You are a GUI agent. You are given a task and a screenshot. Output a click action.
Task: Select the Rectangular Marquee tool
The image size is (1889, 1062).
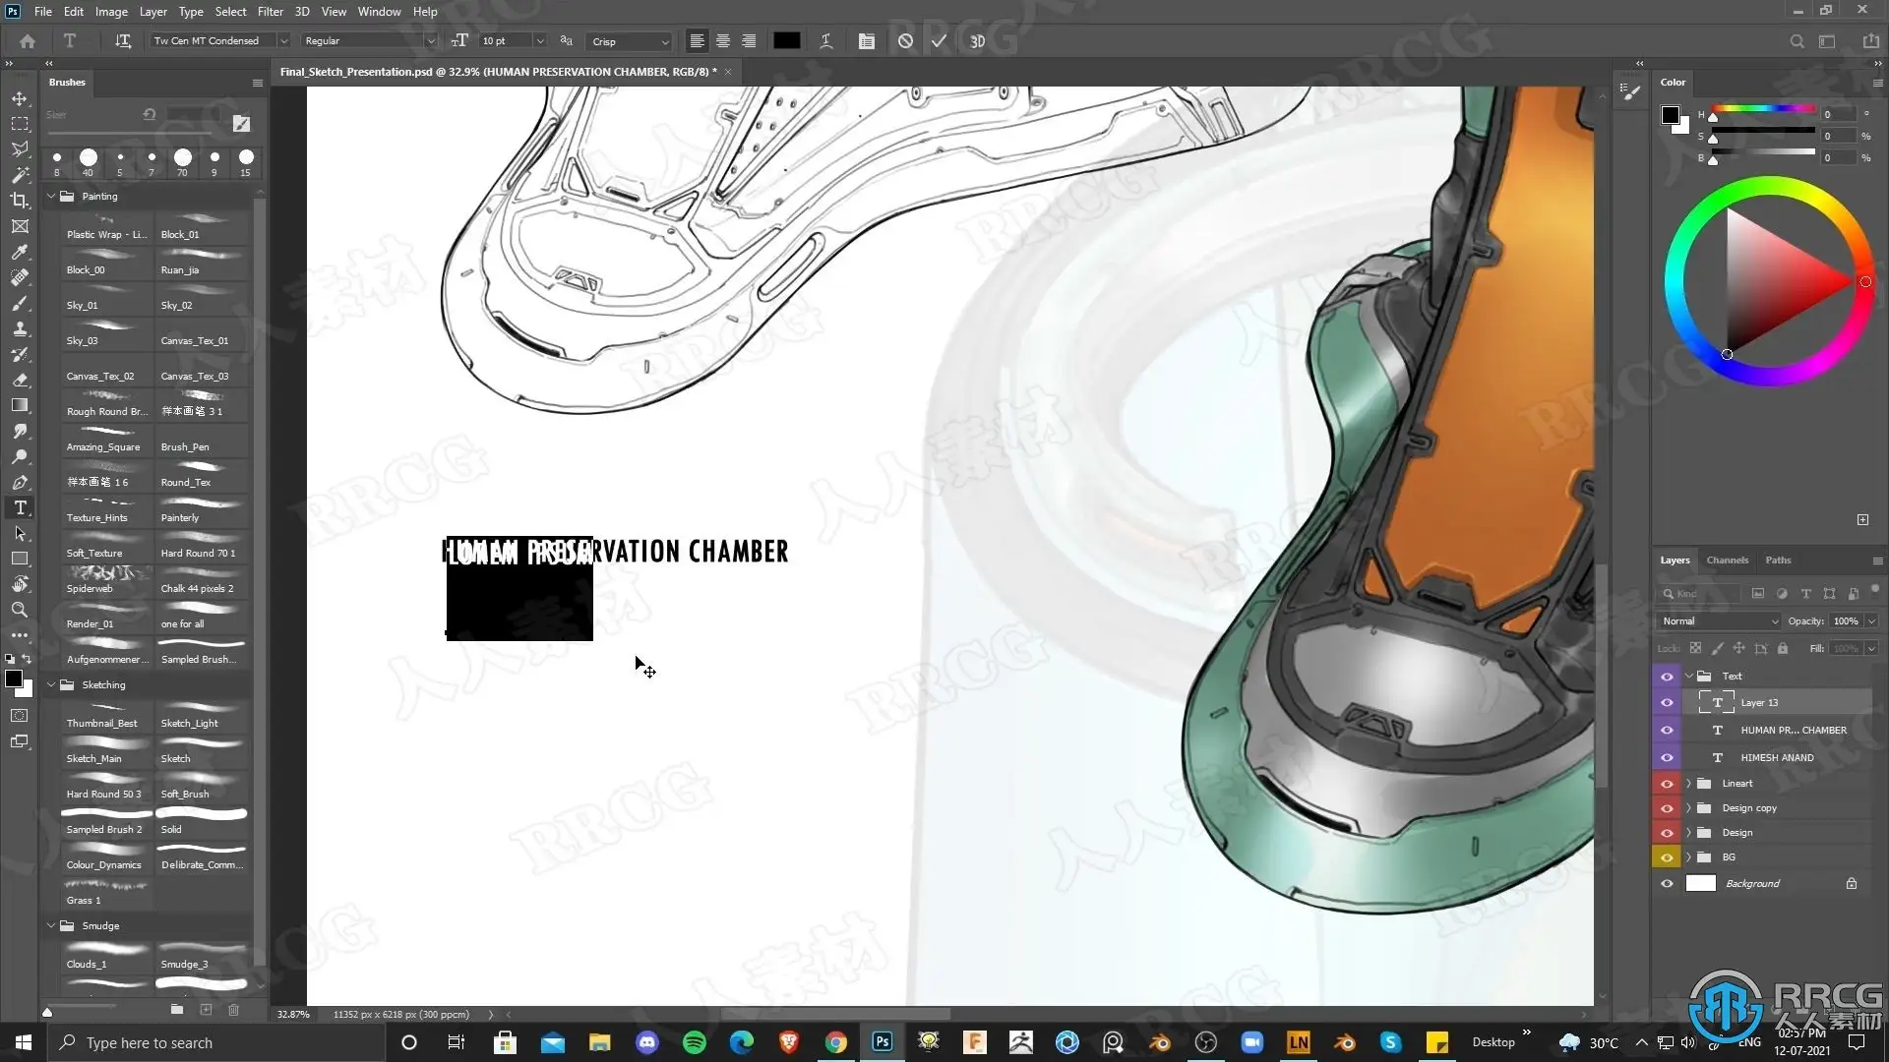(x=20, y=124)
